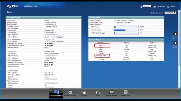Select the LAN4 interface row
Image resolution: width=181 pixels, height=101 pixels.
[x=126, y=52]
